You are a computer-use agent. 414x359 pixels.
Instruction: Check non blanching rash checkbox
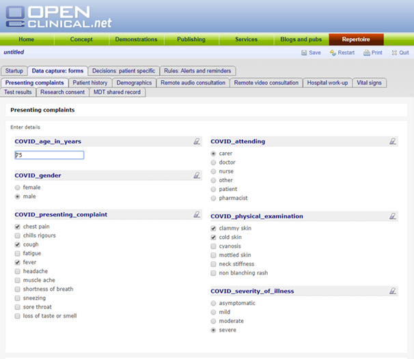click(213, 273)
